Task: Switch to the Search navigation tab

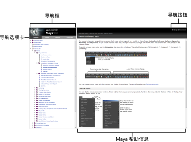Action: pos(57,37)
